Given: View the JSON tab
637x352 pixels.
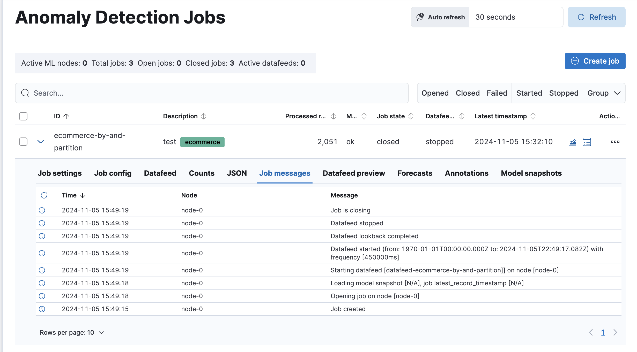Looking at the screenshot, I should click(237, 173).
